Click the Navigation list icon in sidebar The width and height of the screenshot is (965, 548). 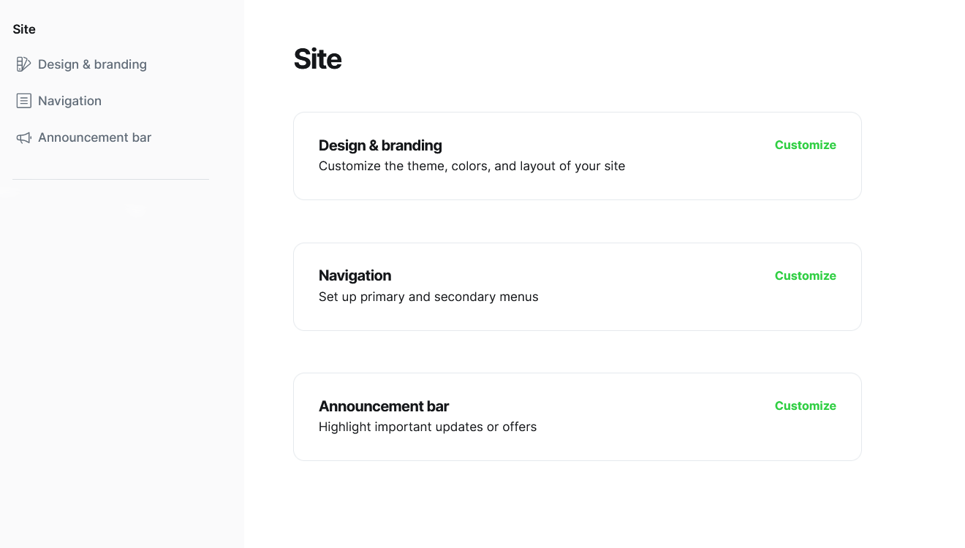click(23, 101)
